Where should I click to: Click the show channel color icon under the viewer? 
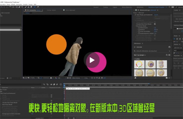coord(56,78)
